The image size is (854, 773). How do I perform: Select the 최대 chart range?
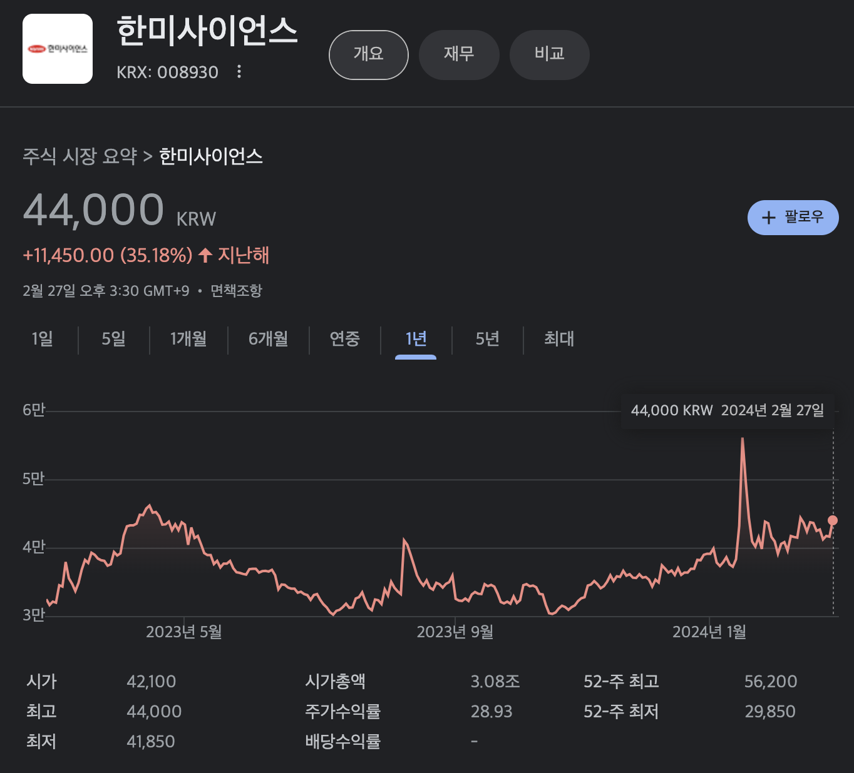[559, 339]
